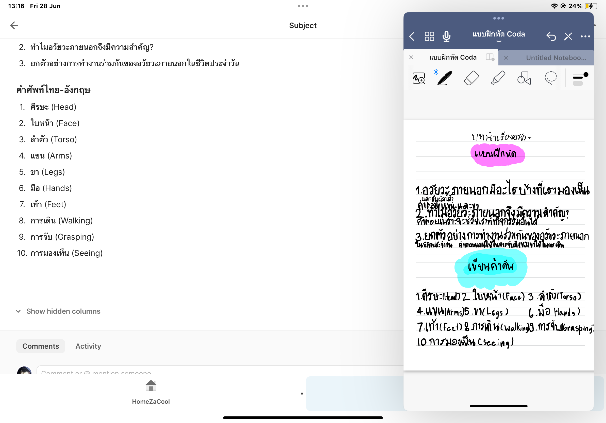The height and width of the screenshot is (423, 606).
Task: Open the thumbnail grid view
Action: coord(429,37)
